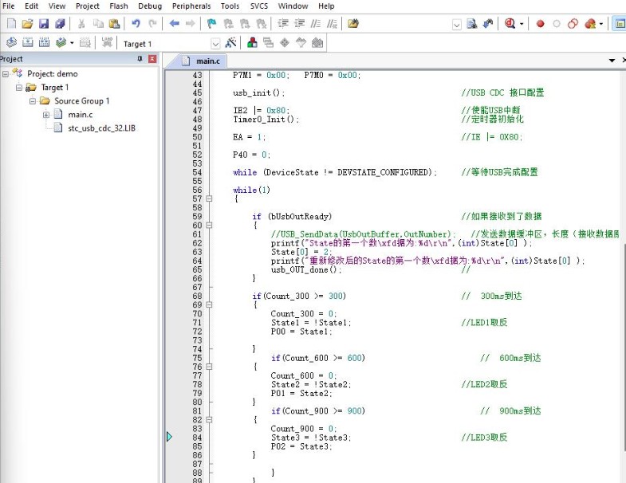The image size is (626, 483).
Task: Rebuild all target files
Action: (44, 42)
